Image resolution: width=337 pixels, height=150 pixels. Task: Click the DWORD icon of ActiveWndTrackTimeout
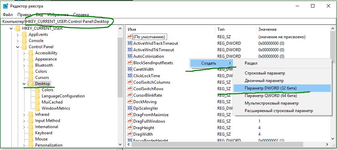click(130, 43)
